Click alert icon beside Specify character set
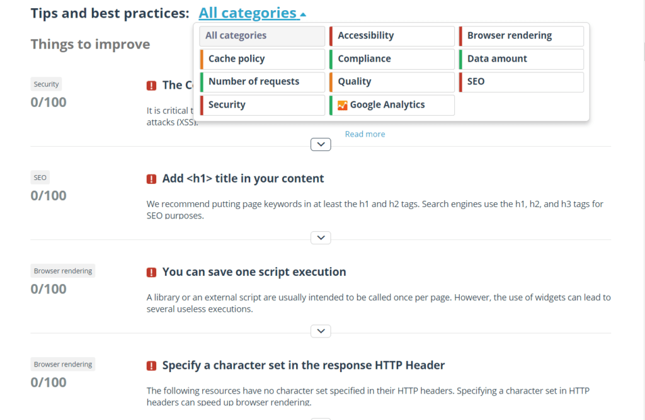This screenshot has height=420, width=645. [151, 366]
